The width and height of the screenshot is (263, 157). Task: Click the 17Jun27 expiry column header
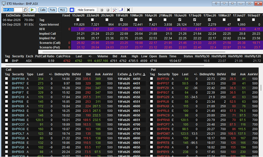point(239,15)
